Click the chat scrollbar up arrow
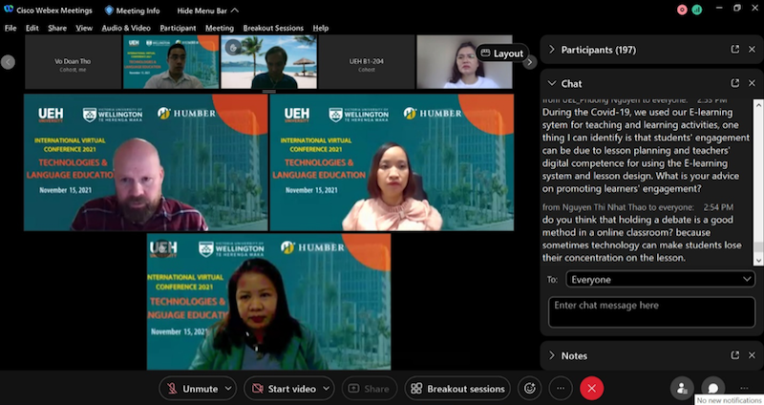The height and width of the screenshot is (405, 764). pyautogui.click(x=758, y=104)
